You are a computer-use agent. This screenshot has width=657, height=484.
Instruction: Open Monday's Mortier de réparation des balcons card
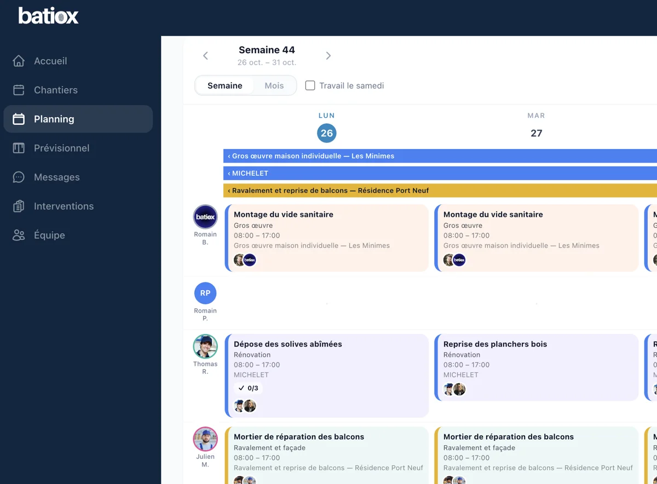[x=327, y=456]
